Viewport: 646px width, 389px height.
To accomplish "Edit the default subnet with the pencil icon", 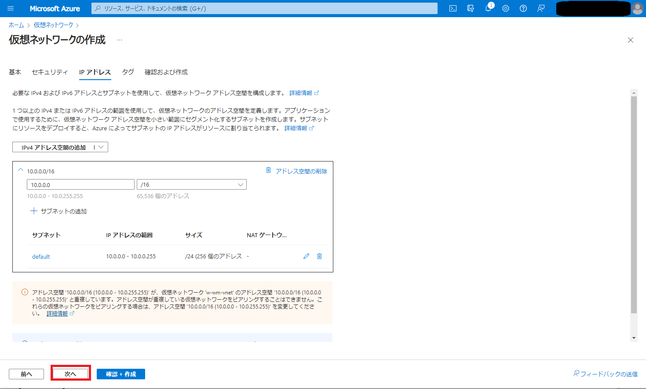I will click(x=307, y=256).
